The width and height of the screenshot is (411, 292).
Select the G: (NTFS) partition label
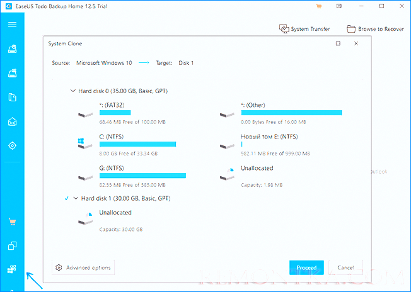coord(112,168)
